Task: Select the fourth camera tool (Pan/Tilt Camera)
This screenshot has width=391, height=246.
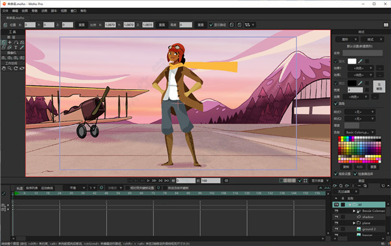Action: [22, 58]
